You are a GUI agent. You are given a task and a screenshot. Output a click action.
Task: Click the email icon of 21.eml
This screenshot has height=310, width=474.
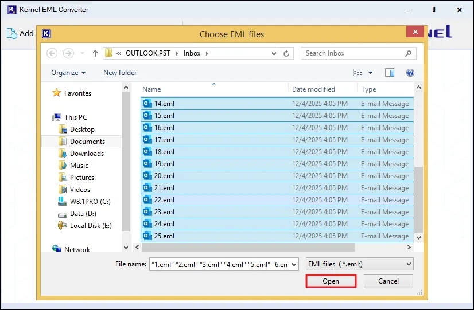147,187
